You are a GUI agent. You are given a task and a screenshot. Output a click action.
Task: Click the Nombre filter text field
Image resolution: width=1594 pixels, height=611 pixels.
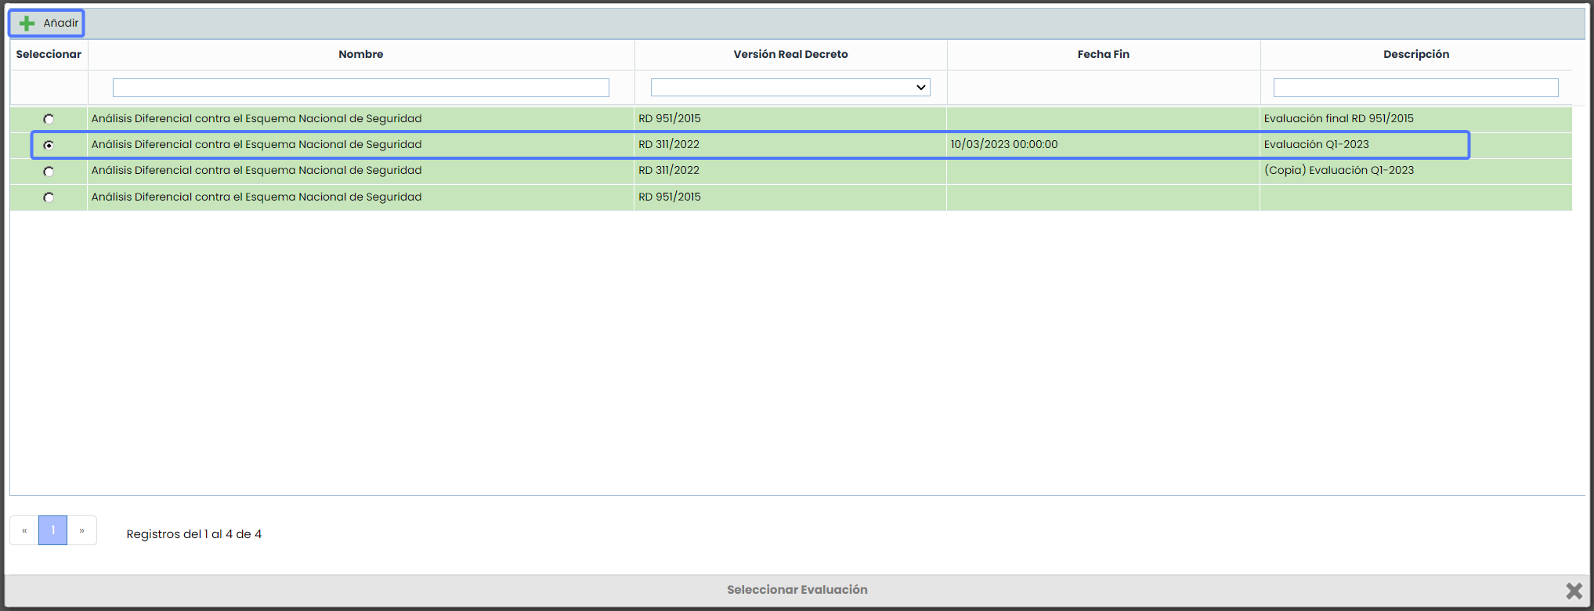360,88
